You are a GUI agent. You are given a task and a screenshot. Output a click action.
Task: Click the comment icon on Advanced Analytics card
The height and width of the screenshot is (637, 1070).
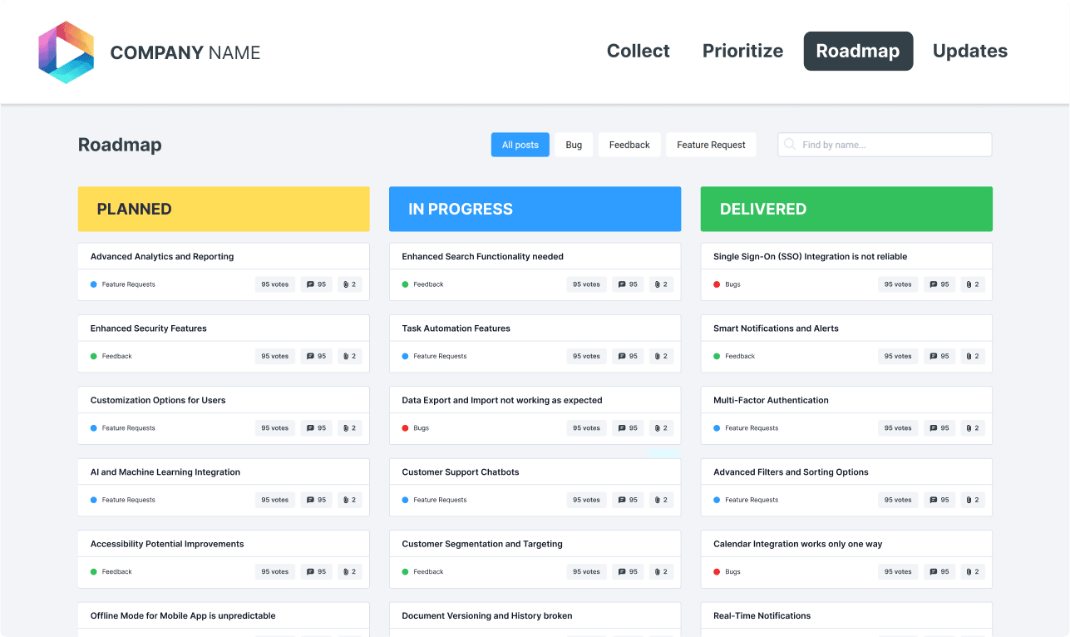click(311, 284)
